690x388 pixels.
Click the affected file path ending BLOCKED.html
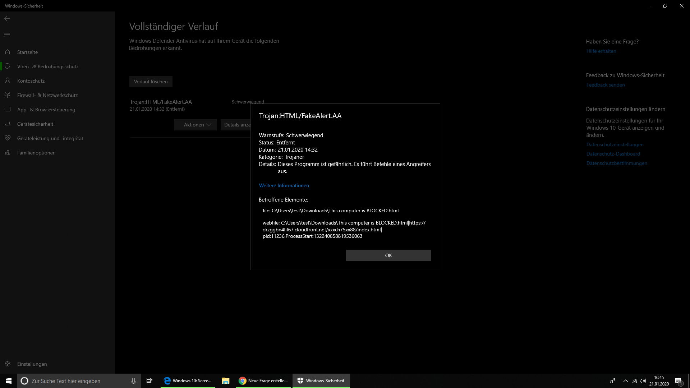(331, 211)
